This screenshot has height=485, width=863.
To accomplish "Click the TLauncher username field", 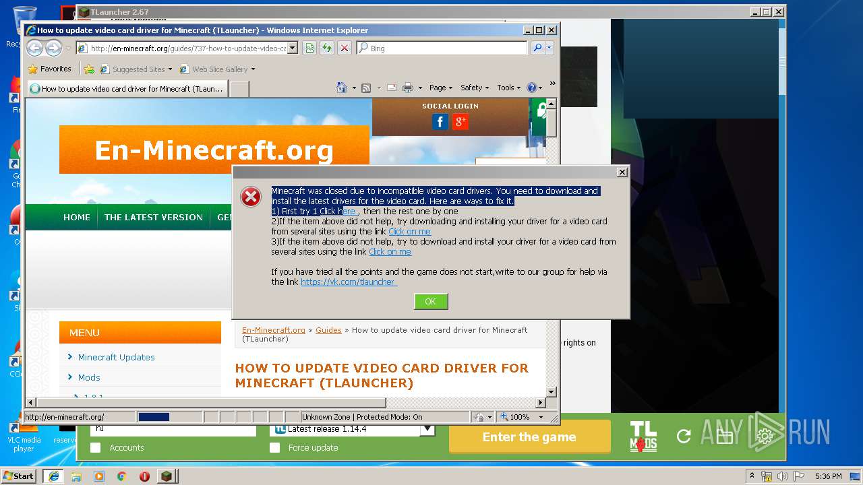I will click(x=173, y=429).
